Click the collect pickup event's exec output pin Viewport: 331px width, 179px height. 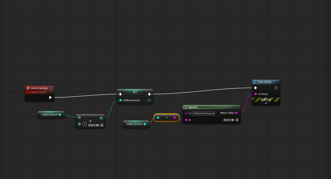(50, 97)
